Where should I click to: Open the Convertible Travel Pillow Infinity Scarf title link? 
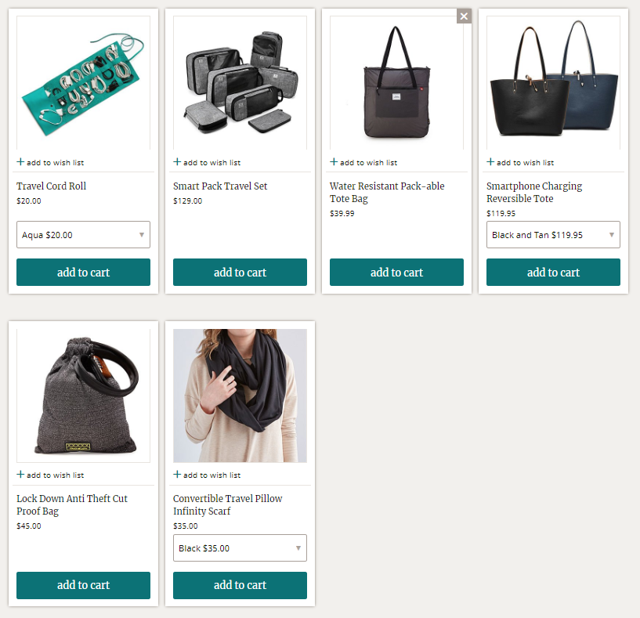click(228, 505)
